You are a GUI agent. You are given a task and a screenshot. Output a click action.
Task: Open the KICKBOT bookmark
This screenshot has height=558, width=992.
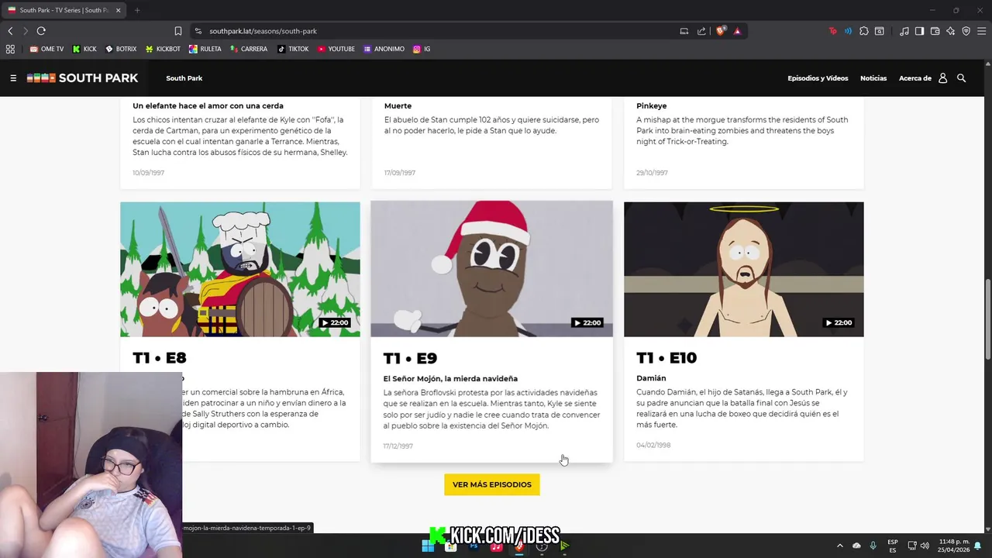click(x=163, y=49)
